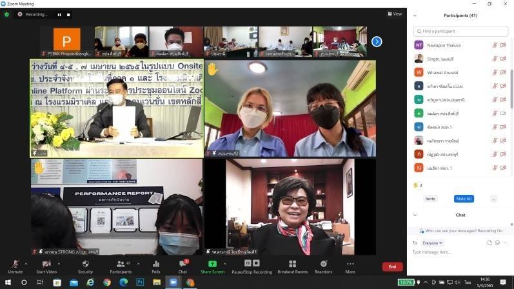Click the Find a participant search field
The width and height of the screenshot is (514, 289).
click(x=460, y=31)
